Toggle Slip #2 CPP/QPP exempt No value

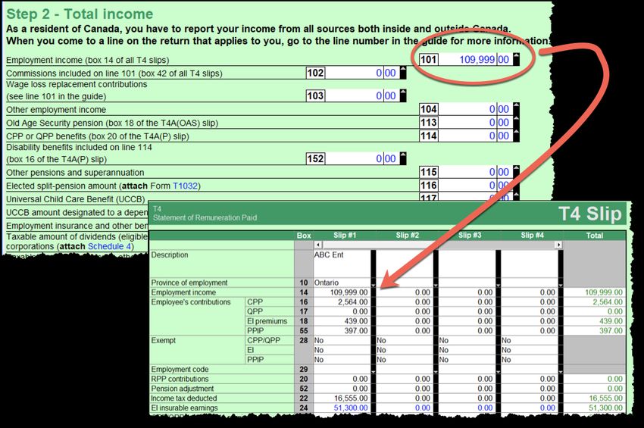click(404, 341)
